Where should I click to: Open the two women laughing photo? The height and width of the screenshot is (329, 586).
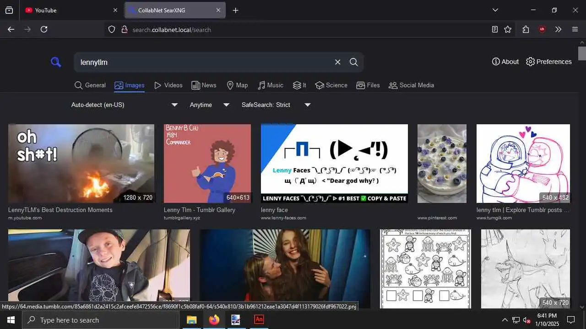point(285,269)
